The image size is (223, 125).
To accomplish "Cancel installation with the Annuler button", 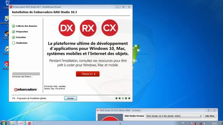I will 70,98.
